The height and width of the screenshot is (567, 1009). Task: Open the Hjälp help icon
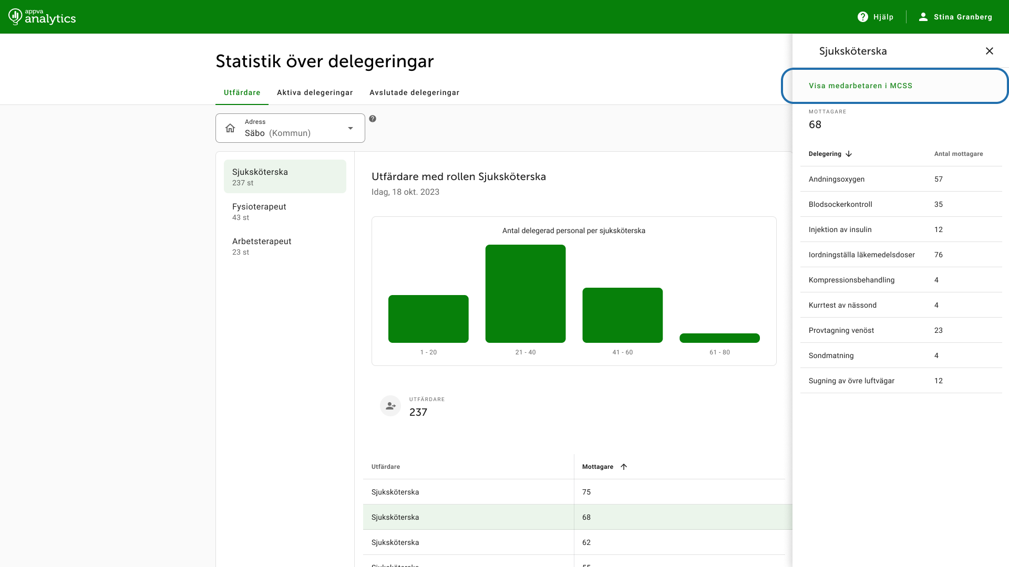coord(862,17)
